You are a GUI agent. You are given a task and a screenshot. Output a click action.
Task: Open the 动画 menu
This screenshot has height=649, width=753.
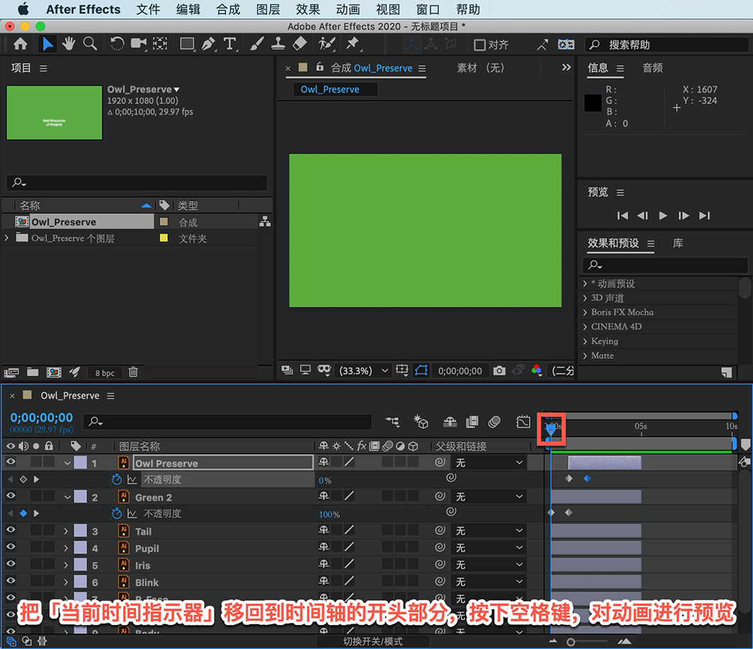348,9
